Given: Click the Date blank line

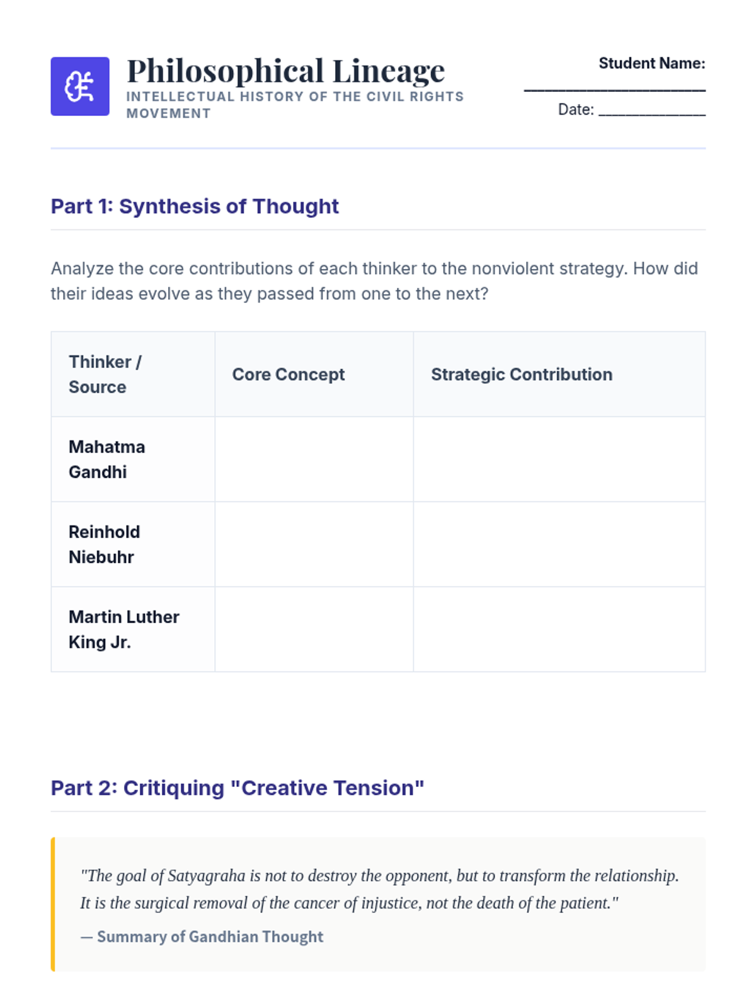Looking at the screenshot, I should (x=652, y=113).
